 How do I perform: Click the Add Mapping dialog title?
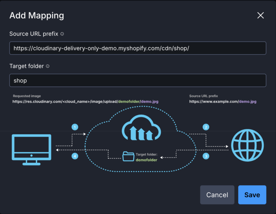pyautogui.click(x=36, y=15)
